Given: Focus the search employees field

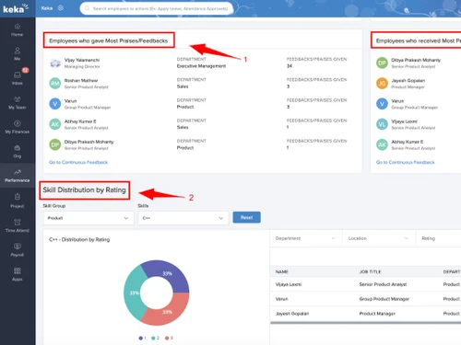Looking at the screenshot, I should coord(157,8).
